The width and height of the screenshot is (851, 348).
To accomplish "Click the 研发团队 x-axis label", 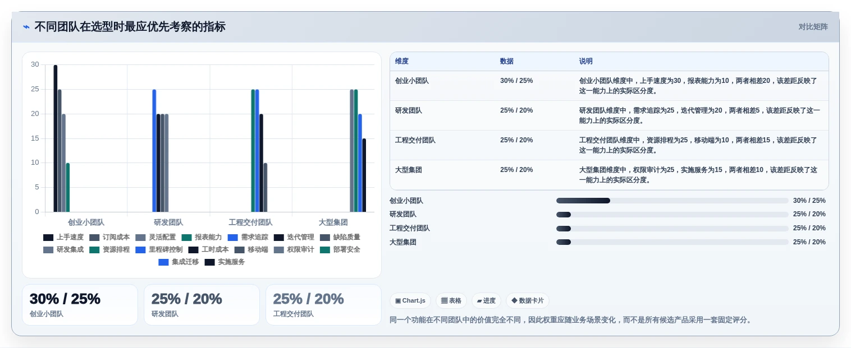I will (x=168, y=222).
